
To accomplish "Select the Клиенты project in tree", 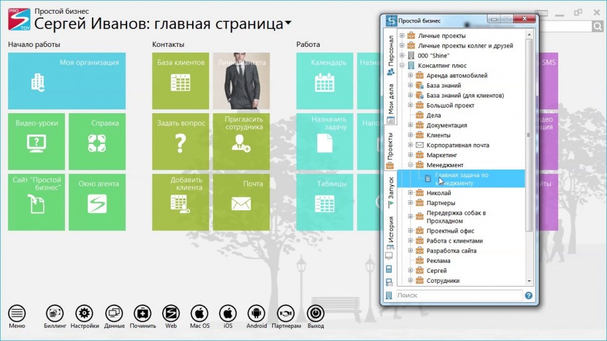I will (438, 135).
